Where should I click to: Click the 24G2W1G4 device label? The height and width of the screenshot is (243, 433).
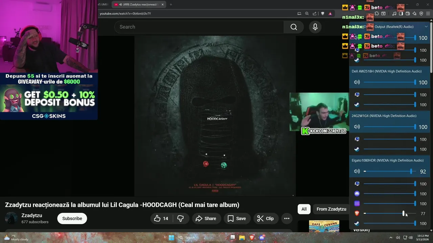[x=384, y=116]
